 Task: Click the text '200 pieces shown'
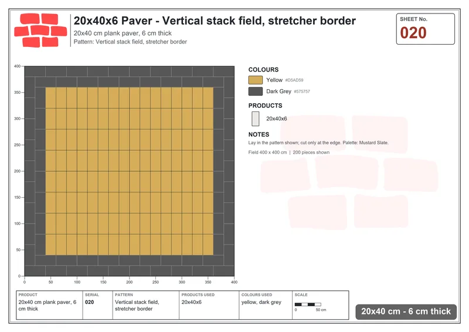click(x=311, y=153)
